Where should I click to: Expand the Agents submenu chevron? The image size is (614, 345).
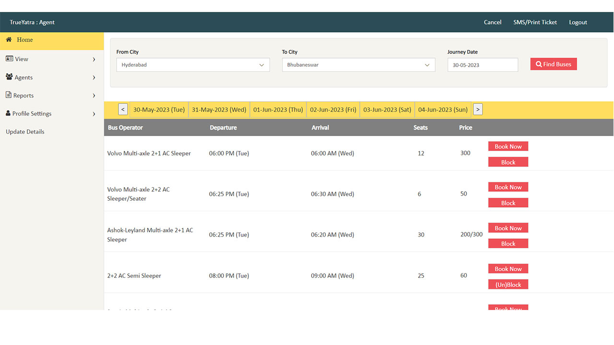coord(94,78)
